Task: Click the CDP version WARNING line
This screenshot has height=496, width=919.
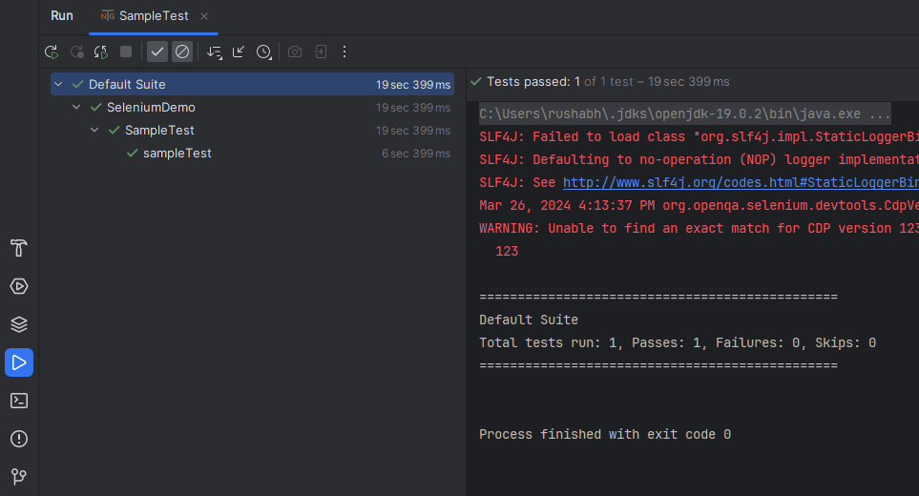Action: pos(699,228)
